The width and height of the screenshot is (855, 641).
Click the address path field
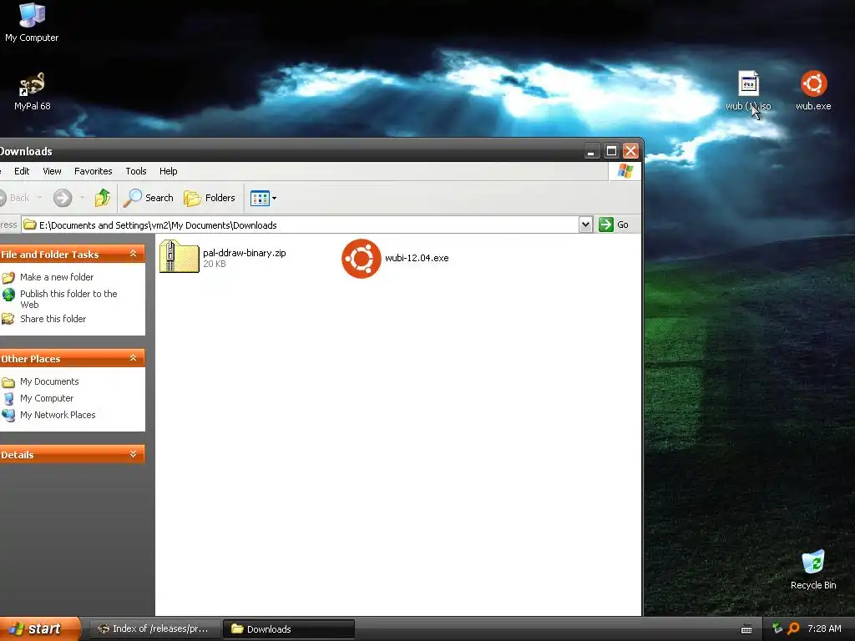300,225
